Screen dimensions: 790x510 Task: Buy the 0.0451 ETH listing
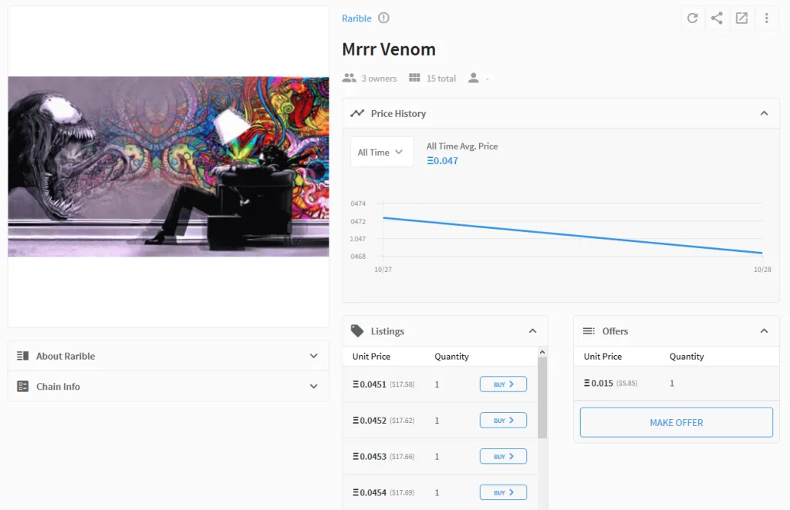pyautogui.click(x=503, y=384)
